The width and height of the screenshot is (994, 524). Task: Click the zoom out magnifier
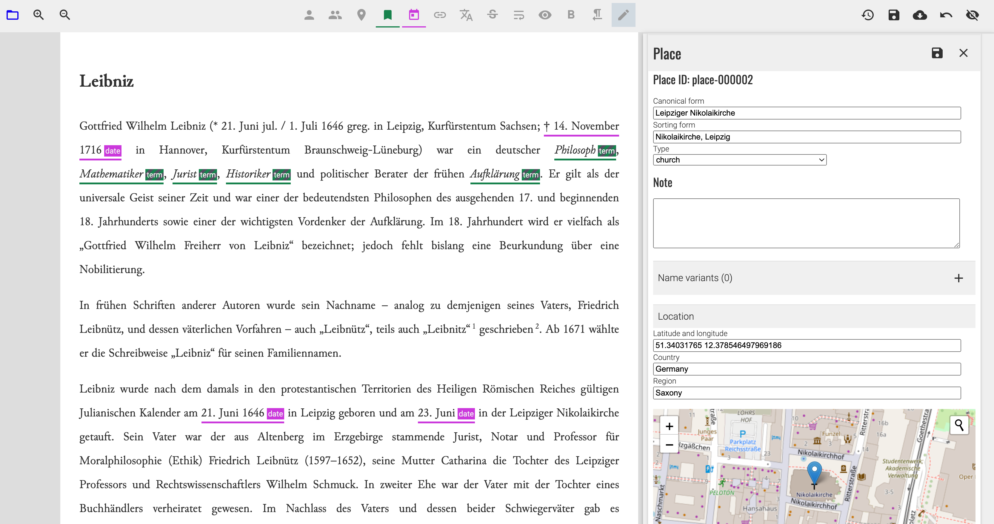coord(65,15)
